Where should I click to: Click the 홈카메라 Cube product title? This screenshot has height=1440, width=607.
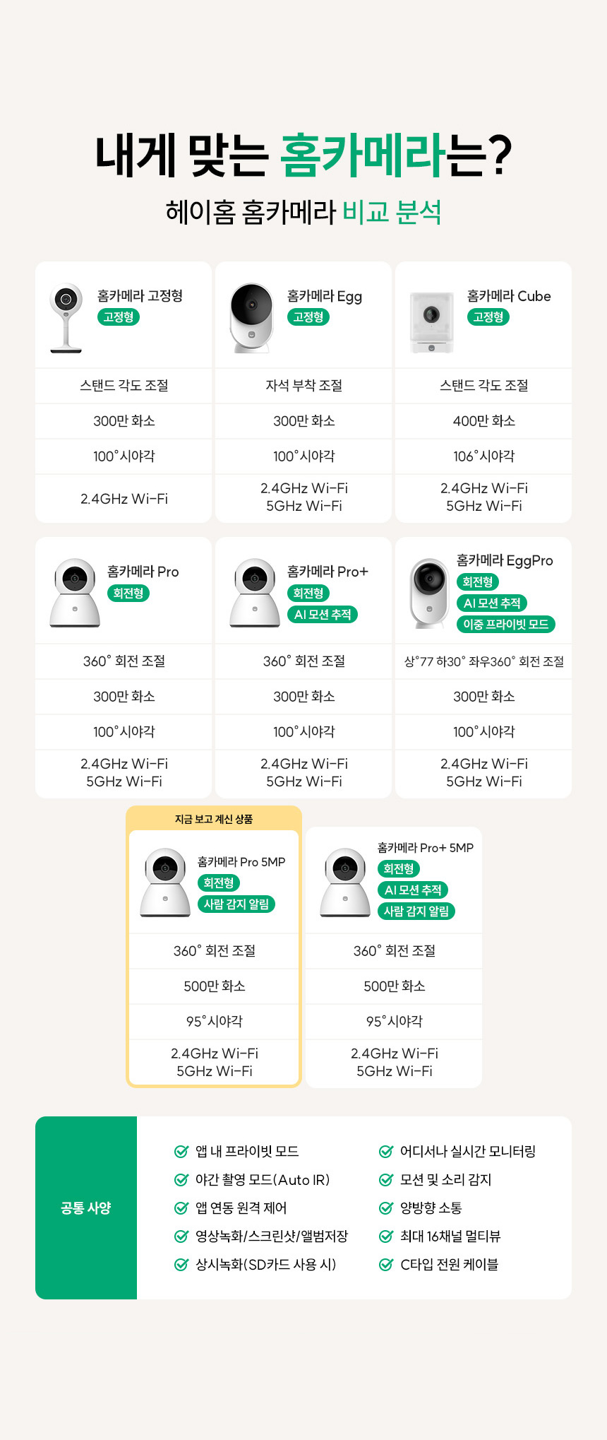pyautogui.click(x=509, y=296)
